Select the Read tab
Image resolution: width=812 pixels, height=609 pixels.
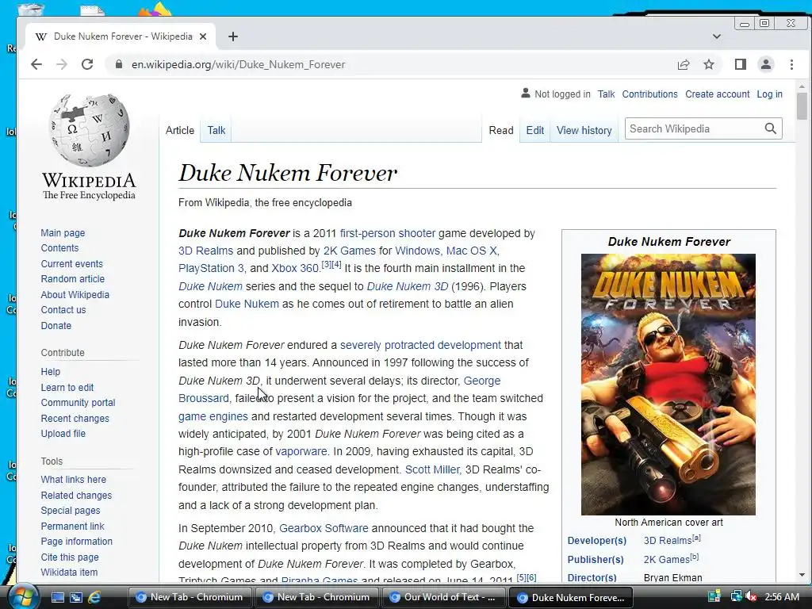501,131
